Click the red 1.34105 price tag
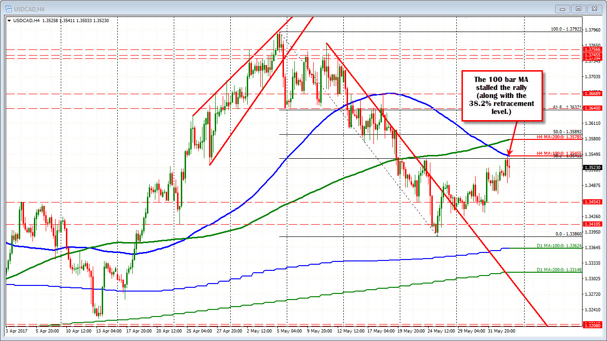The width and height of the screenshot is (607, 341). coord(592,224)
